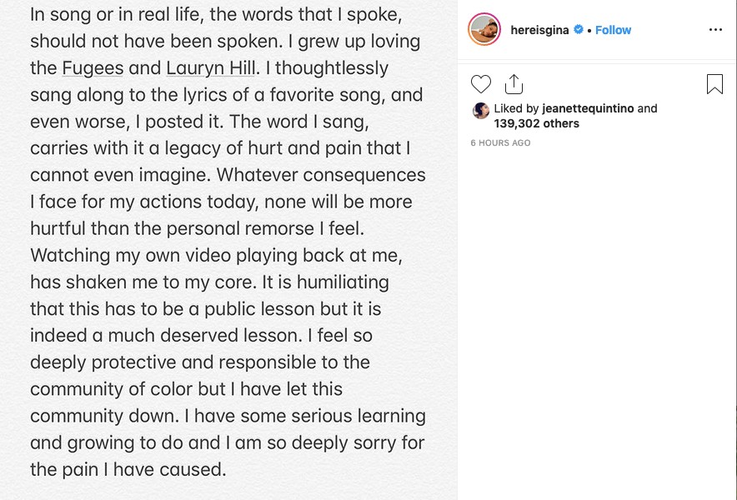Screen dimensions: 737x500
Task: Click the 'Liked by' label text
Action: click(x=516, y=108)
